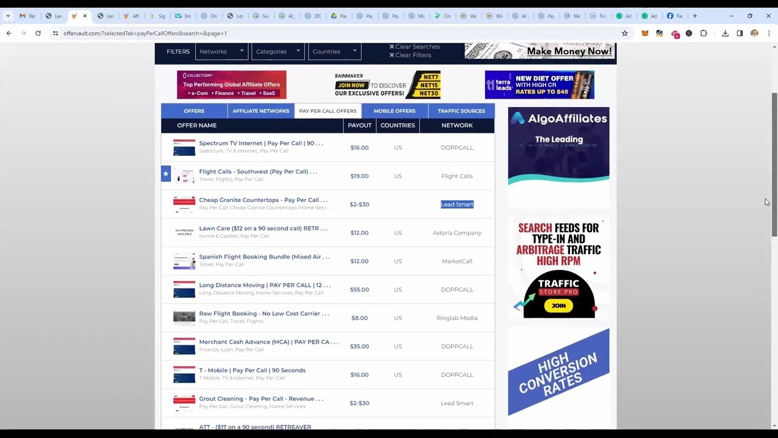Image resolution: width=778 pixels, height=438 pixels.
Task: Expand the Networks filter dropdown
Action: click(x=222, y=52)
